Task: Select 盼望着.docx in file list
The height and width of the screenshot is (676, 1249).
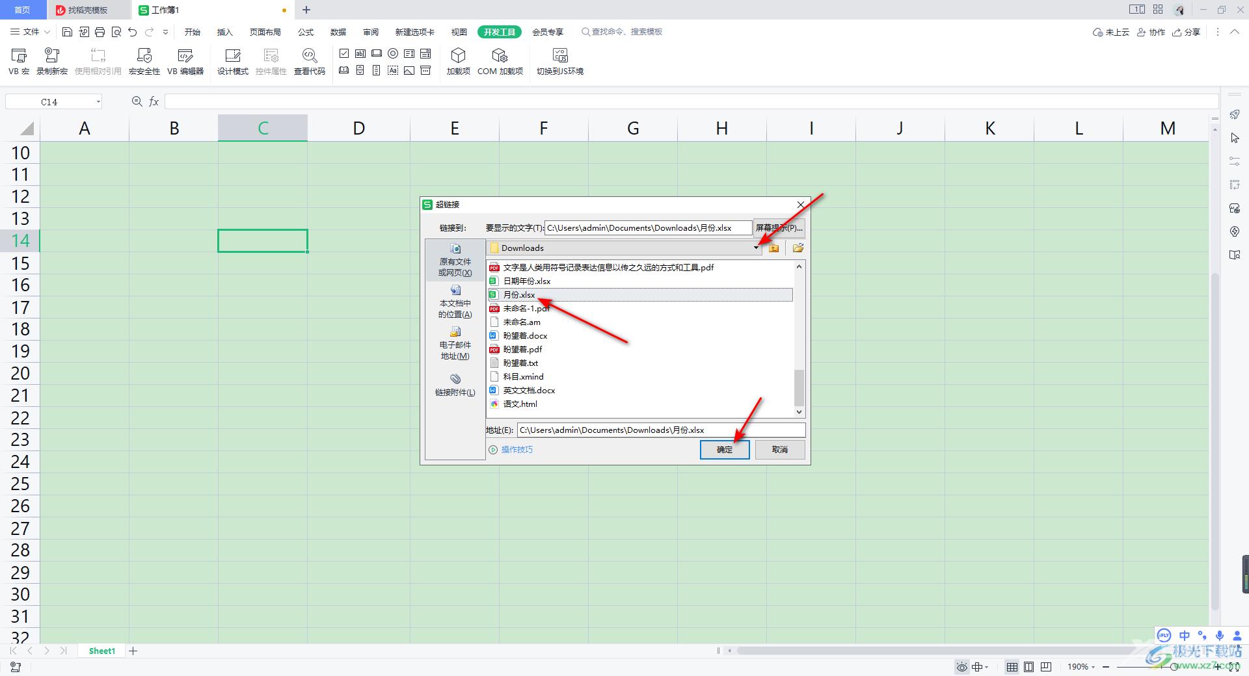Action: pyautogui.click(x=525, y=336)
